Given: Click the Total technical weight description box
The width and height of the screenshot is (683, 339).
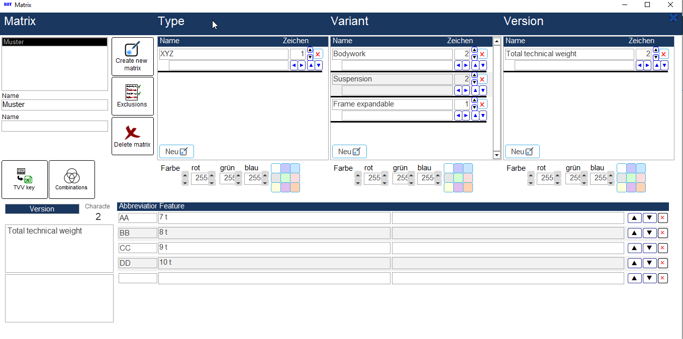Looking at the screenshot, I should click(59, 249).
